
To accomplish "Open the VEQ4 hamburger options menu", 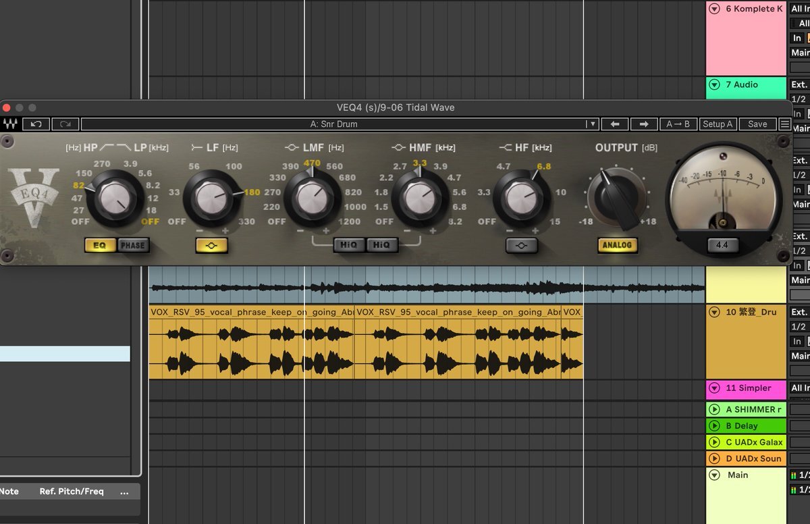I will (785, 124).
